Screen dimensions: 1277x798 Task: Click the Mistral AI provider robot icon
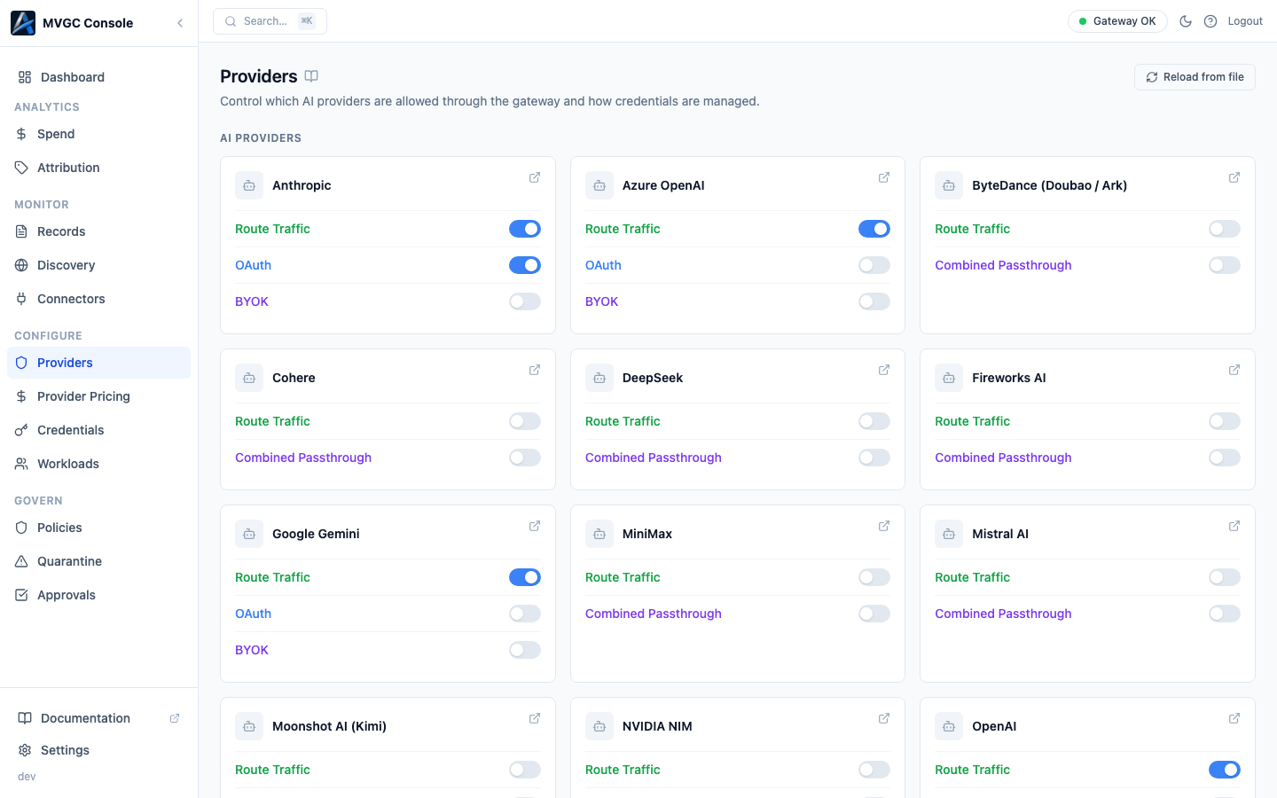[949, 534]
